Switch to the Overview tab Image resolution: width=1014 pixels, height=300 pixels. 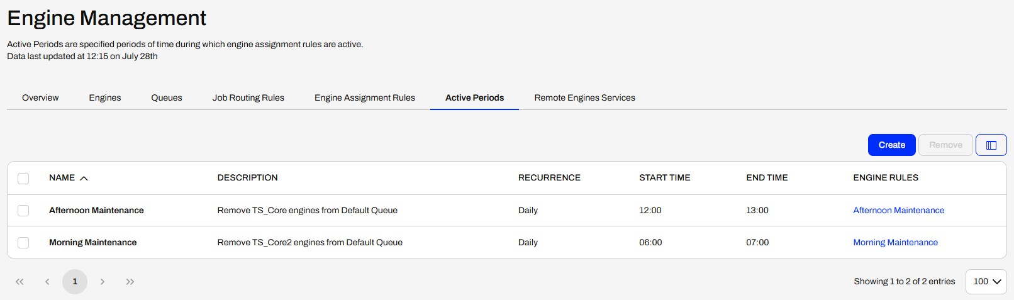click(40, 97)
